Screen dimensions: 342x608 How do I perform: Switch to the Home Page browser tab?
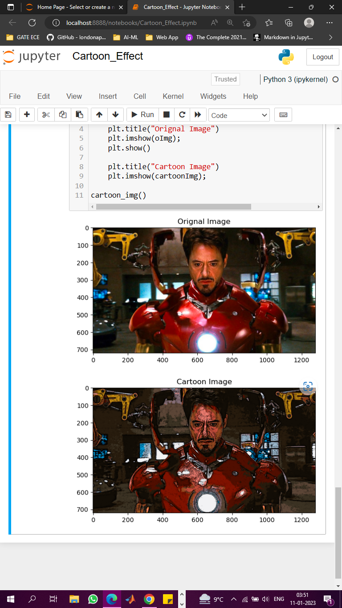click(73, 7)
